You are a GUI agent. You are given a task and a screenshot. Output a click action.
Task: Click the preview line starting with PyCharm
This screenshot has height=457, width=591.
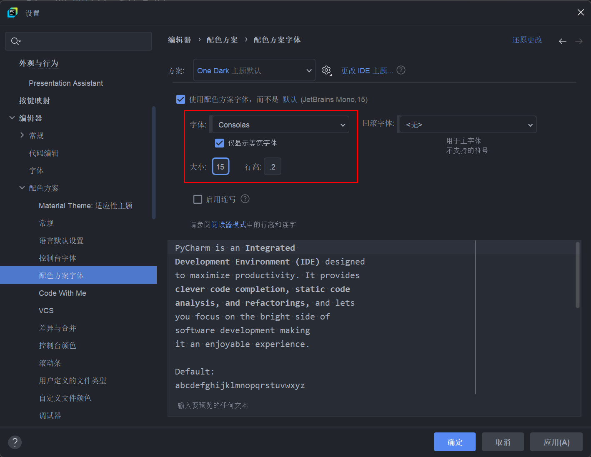[235, 248]
